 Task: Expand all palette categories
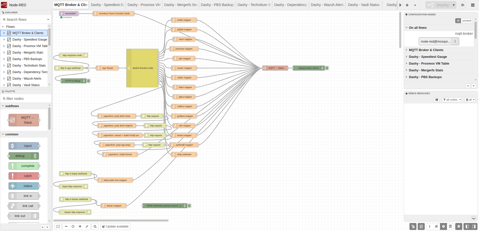coord(47,227)
